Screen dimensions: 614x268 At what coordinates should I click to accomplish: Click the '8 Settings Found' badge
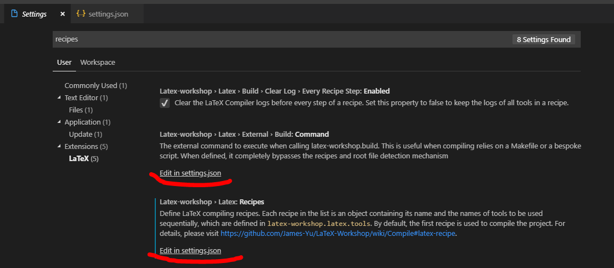(544, 39)
